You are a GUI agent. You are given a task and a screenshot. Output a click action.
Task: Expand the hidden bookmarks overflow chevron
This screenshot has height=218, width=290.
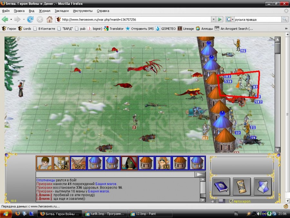286,28
